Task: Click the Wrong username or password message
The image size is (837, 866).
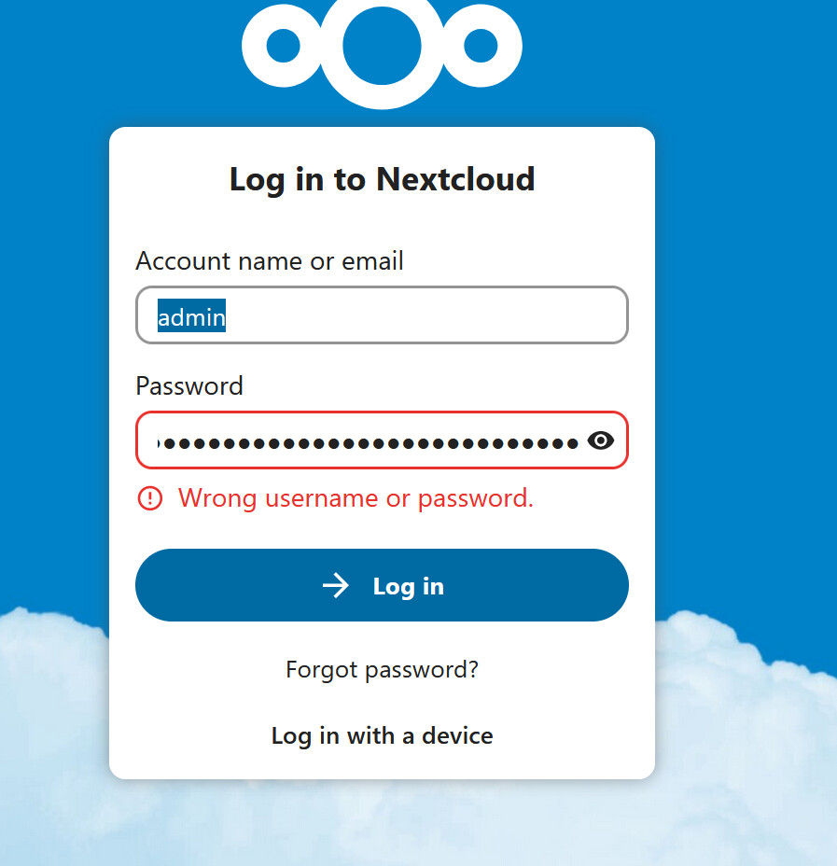Action: coord(356,498)
